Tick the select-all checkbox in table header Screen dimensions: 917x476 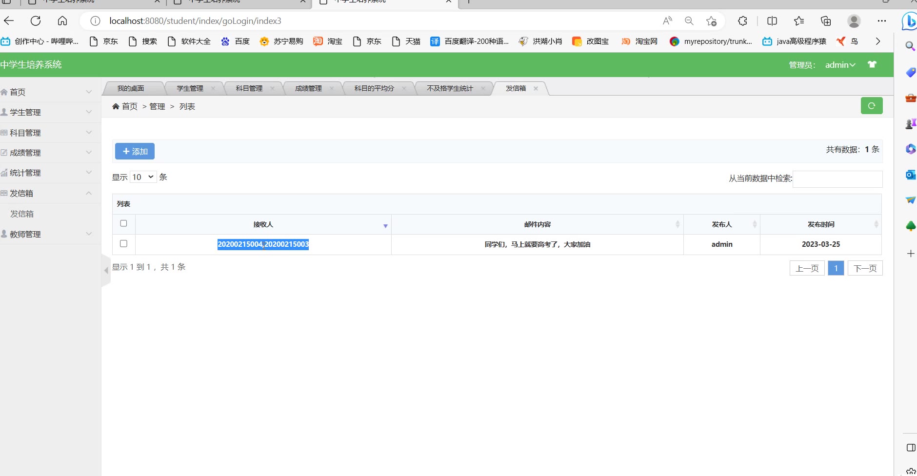tap(123, 223)
